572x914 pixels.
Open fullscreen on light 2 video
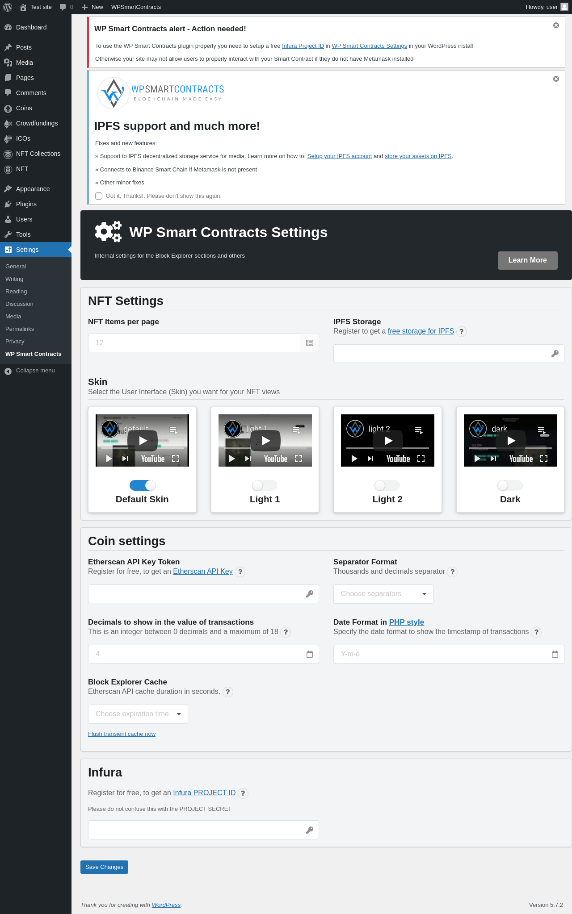[x=421, y=459]
